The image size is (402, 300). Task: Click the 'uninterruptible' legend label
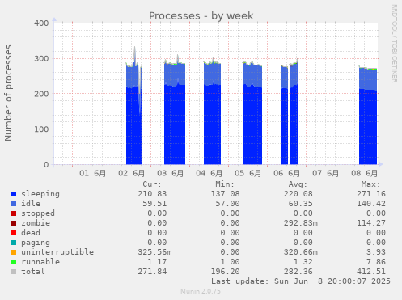pyautogui.click(x=57, y=252)
